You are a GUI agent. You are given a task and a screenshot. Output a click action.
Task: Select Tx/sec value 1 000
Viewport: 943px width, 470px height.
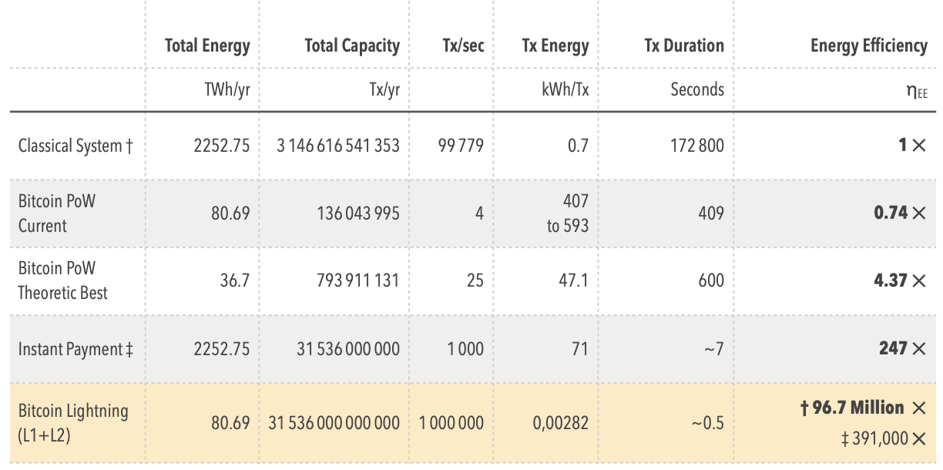[x=465, y=349]
